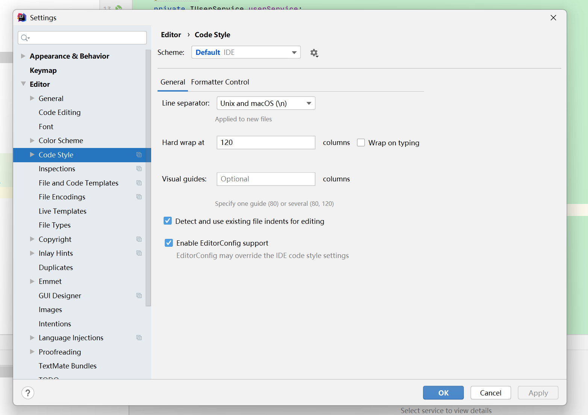
Task: Click the override icon beside Copyright
Action: pyautogui.click(x=139, y=239)
